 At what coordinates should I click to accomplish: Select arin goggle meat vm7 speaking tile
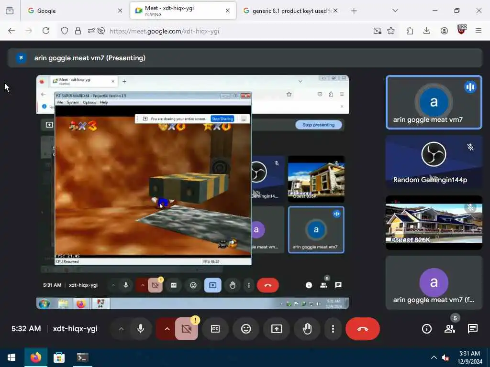pos(434,102)
